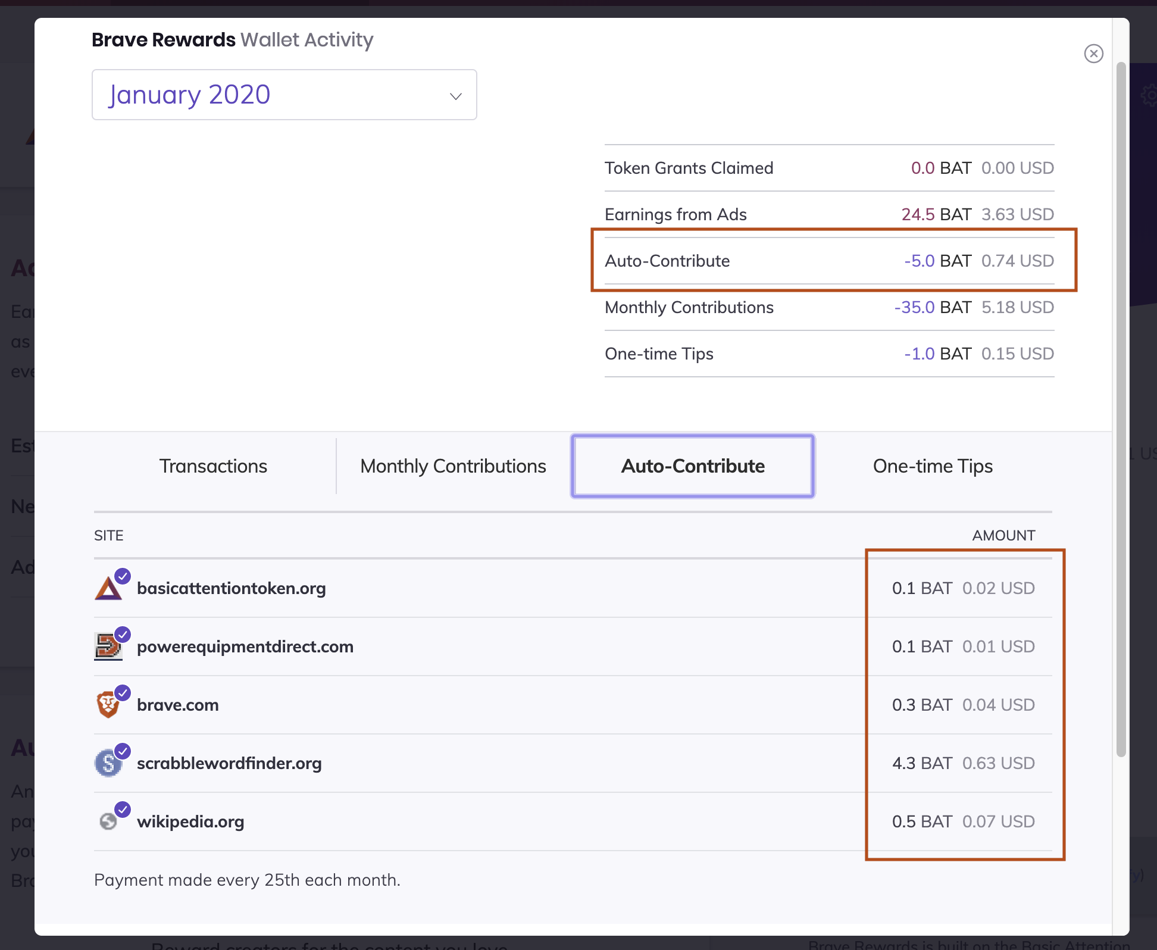Close the Wallet Activity dialog
The width and height of the screenshot is (1157, 950).
pos(1093,54)
